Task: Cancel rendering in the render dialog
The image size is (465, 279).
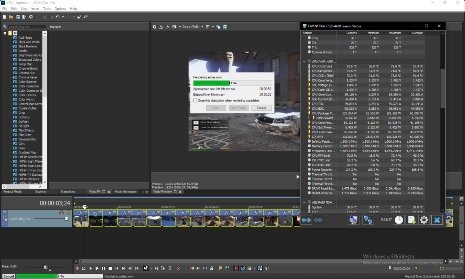Action: [x=261, y=108]
